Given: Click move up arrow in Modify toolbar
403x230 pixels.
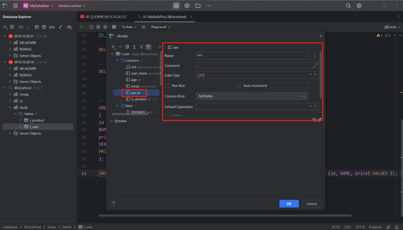Looking at the screenshot, I should (x=134, y=47).
